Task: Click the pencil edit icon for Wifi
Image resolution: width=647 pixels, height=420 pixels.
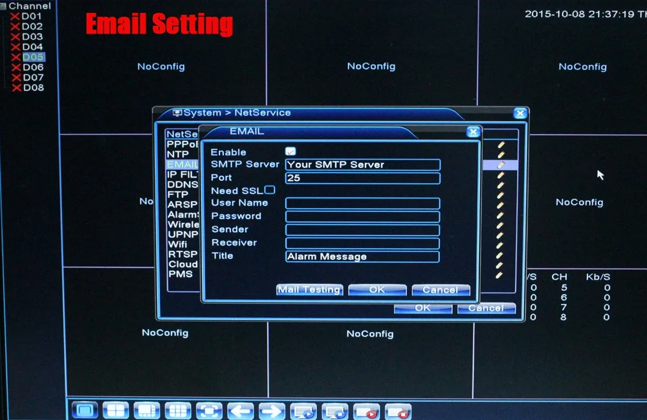Action: (x=499, y=245)
